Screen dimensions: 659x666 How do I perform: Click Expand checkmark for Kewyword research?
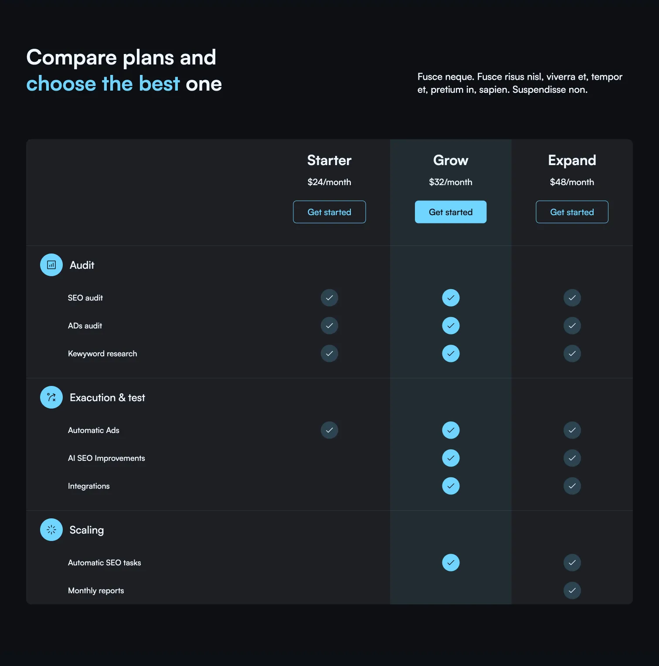click(572, 354)
